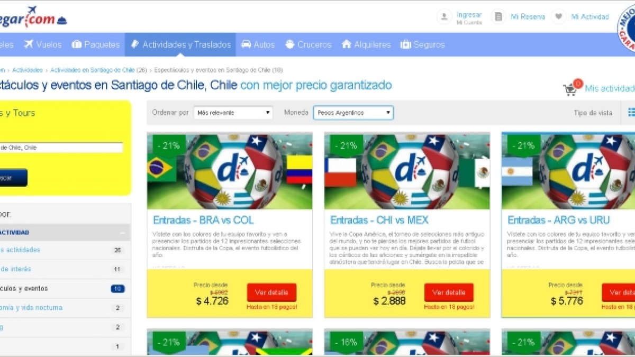The image size is (635, 357).
Task: Open the Paquetes tab
Action: pyautogui.click(x=96, y=44)
